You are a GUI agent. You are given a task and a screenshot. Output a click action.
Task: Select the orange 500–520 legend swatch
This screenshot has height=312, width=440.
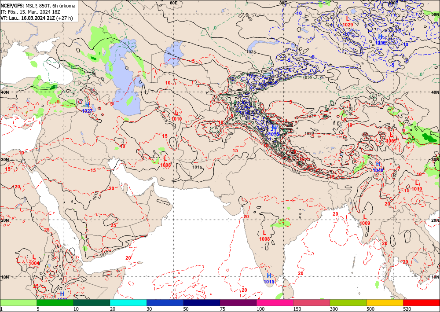[385, 302]
